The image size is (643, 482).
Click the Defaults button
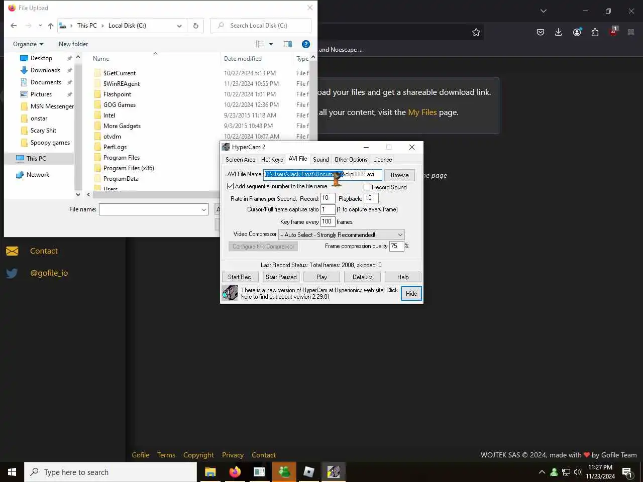(x=363, y=277)
